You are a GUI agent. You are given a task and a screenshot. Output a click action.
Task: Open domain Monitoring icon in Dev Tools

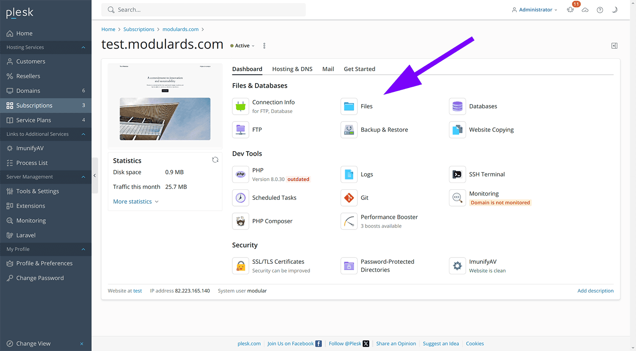457,198
